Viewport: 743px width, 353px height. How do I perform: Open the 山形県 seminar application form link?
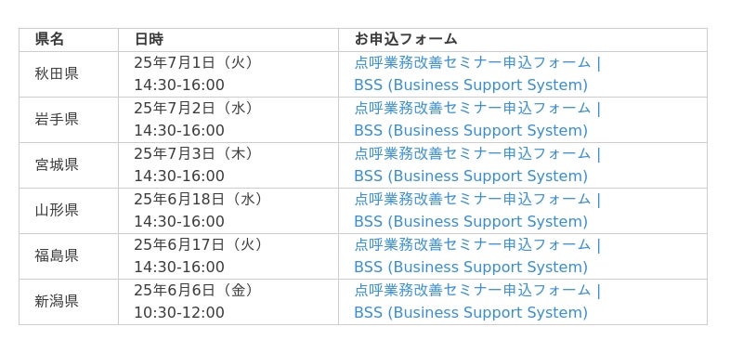point(477,210)
